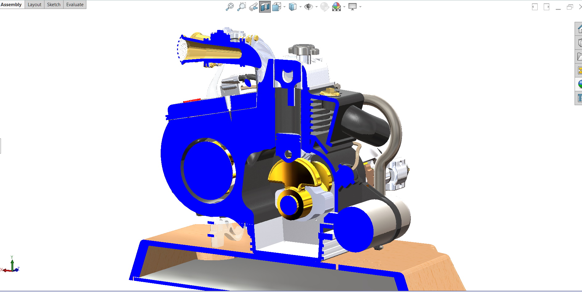The image size is (582, 292).
Task: Switch to the Layout tab
Action: point(35,5)
